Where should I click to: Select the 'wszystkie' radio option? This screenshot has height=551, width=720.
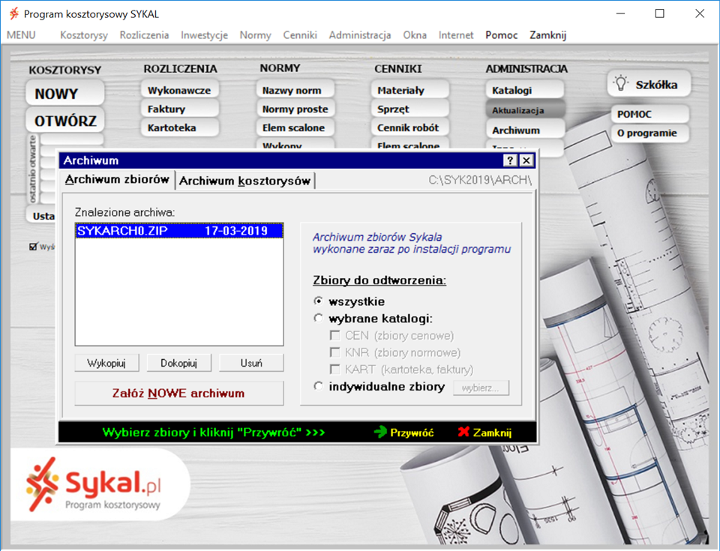(x=318, y=301)
